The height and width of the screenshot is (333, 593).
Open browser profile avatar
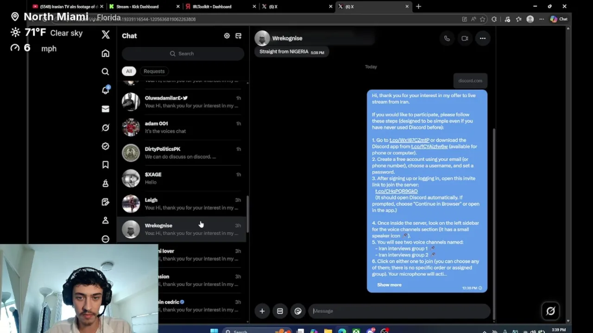[530, 19]
